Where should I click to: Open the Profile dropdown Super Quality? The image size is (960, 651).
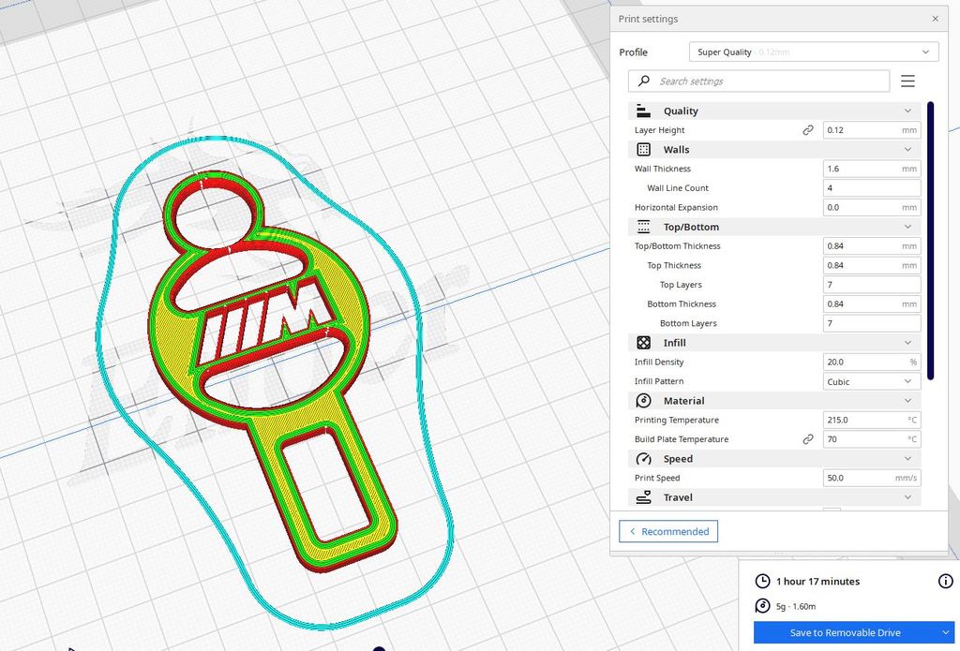813,52
